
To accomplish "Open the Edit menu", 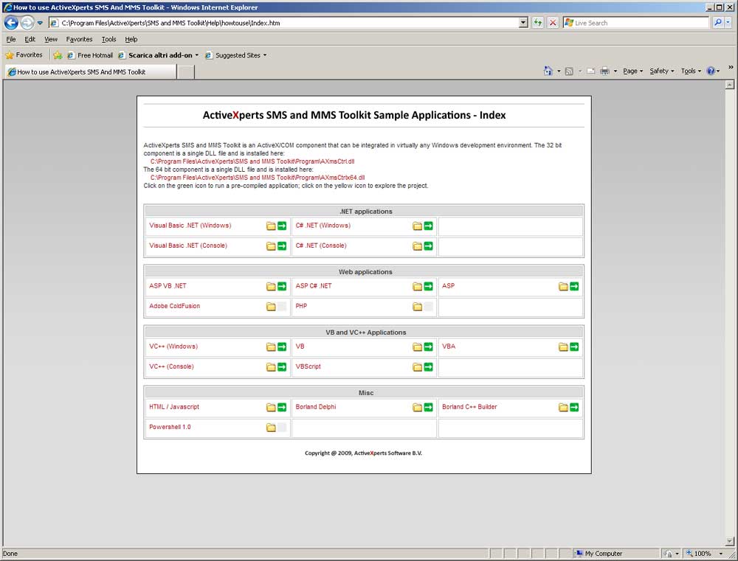I will 30,39.
